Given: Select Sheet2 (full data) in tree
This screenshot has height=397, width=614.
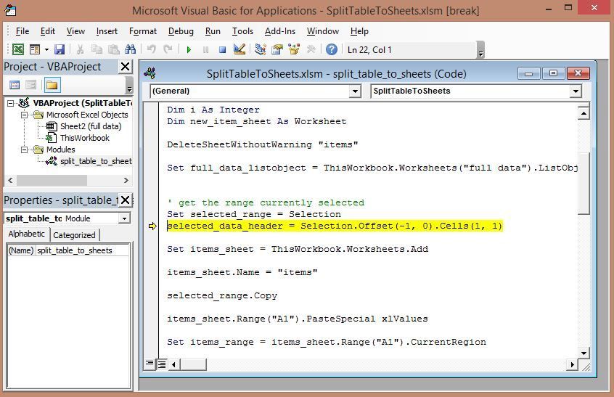Looking at the screenshot, I should pyautogui.click(x=91, y=126).
